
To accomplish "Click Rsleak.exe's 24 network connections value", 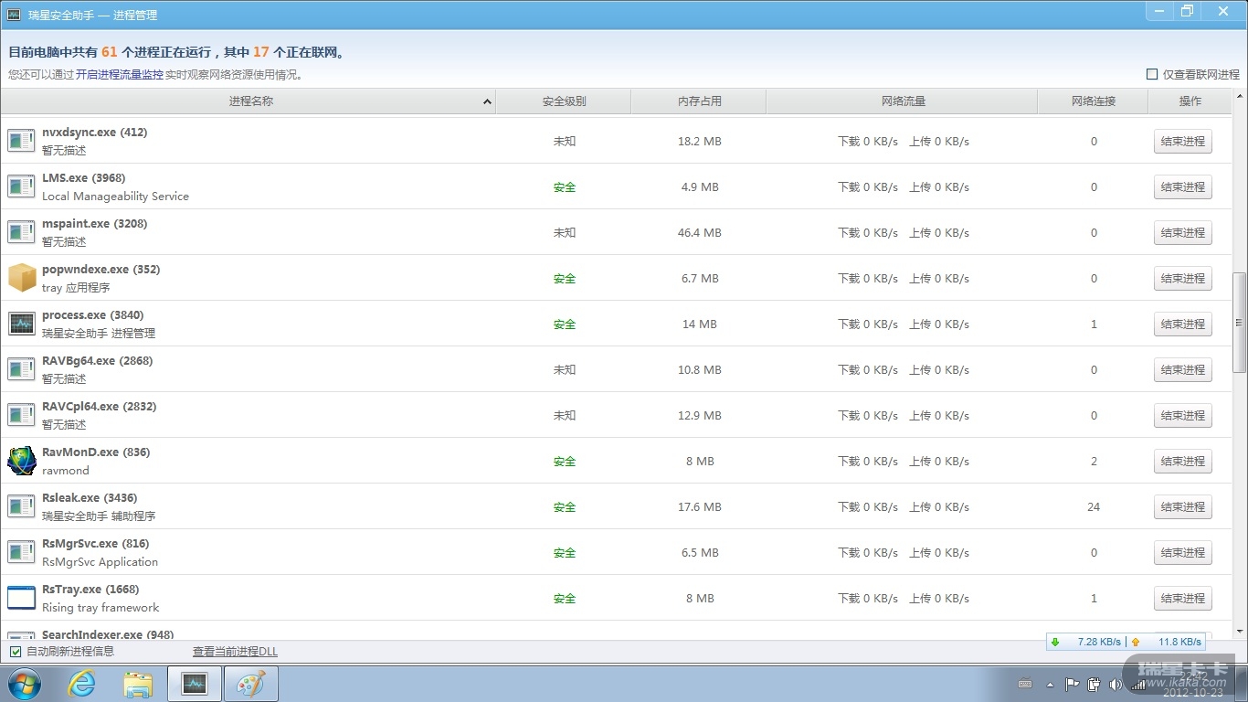I will point(1094,507).
